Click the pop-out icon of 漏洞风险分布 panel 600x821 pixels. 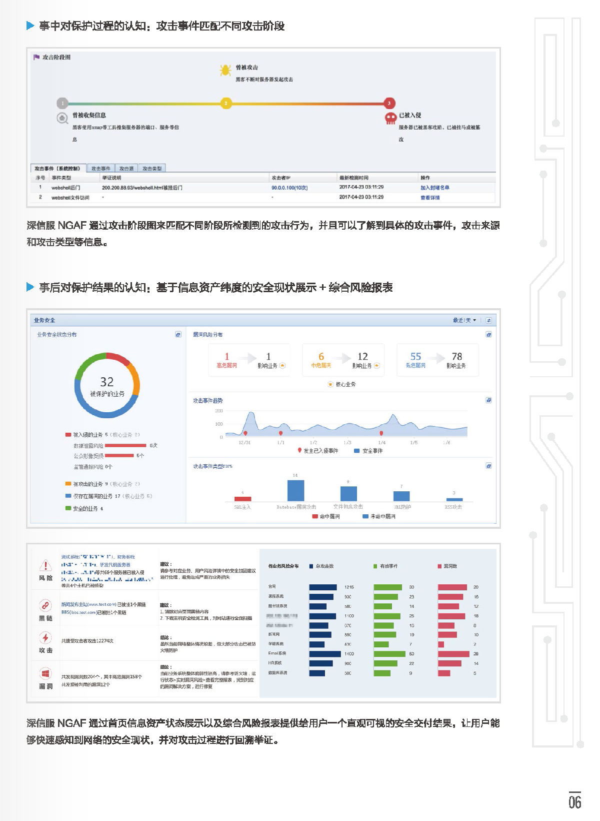point(488,334)
